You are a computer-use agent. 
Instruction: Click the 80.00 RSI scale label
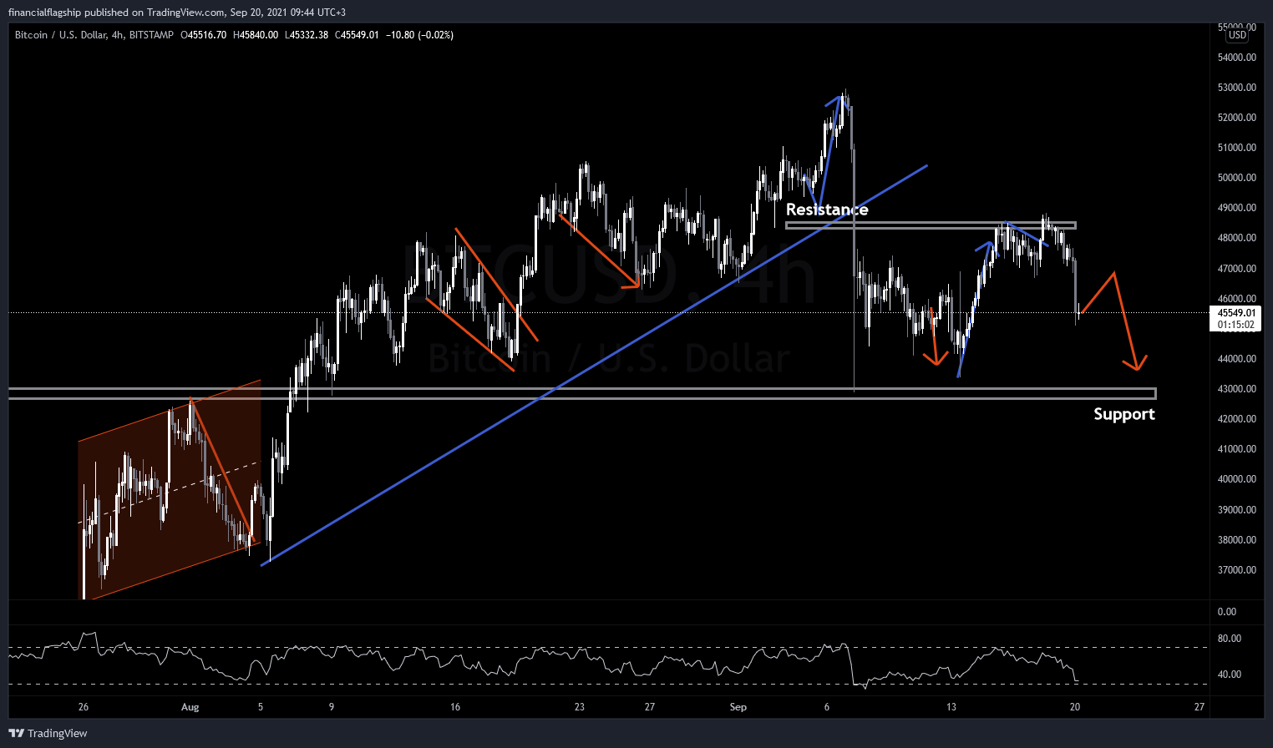1230,639
